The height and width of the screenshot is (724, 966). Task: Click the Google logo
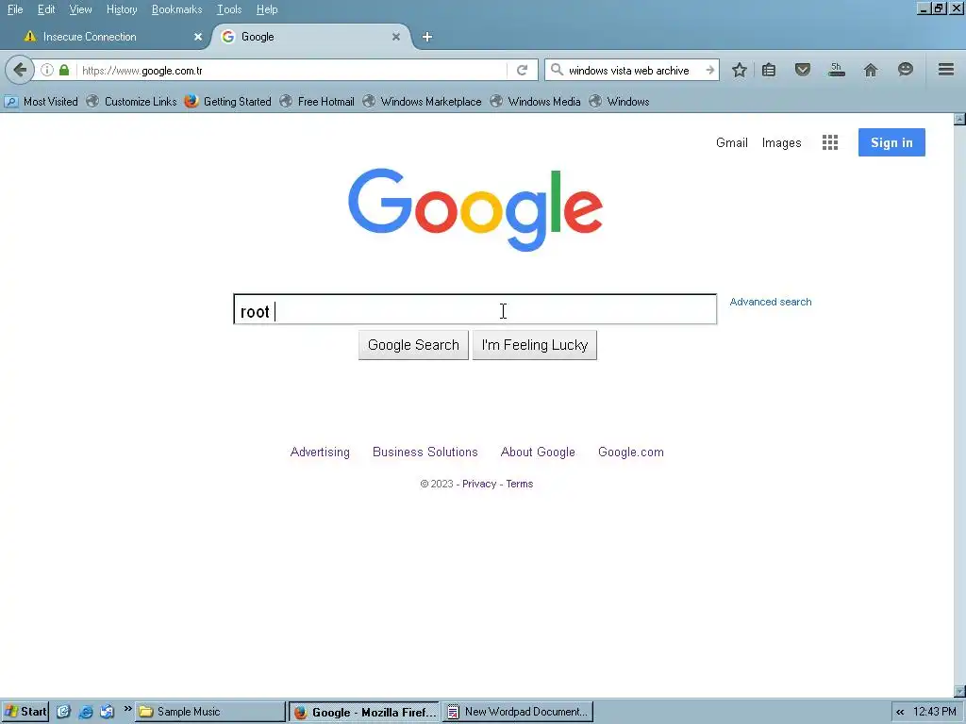click(x=475, y=209)
